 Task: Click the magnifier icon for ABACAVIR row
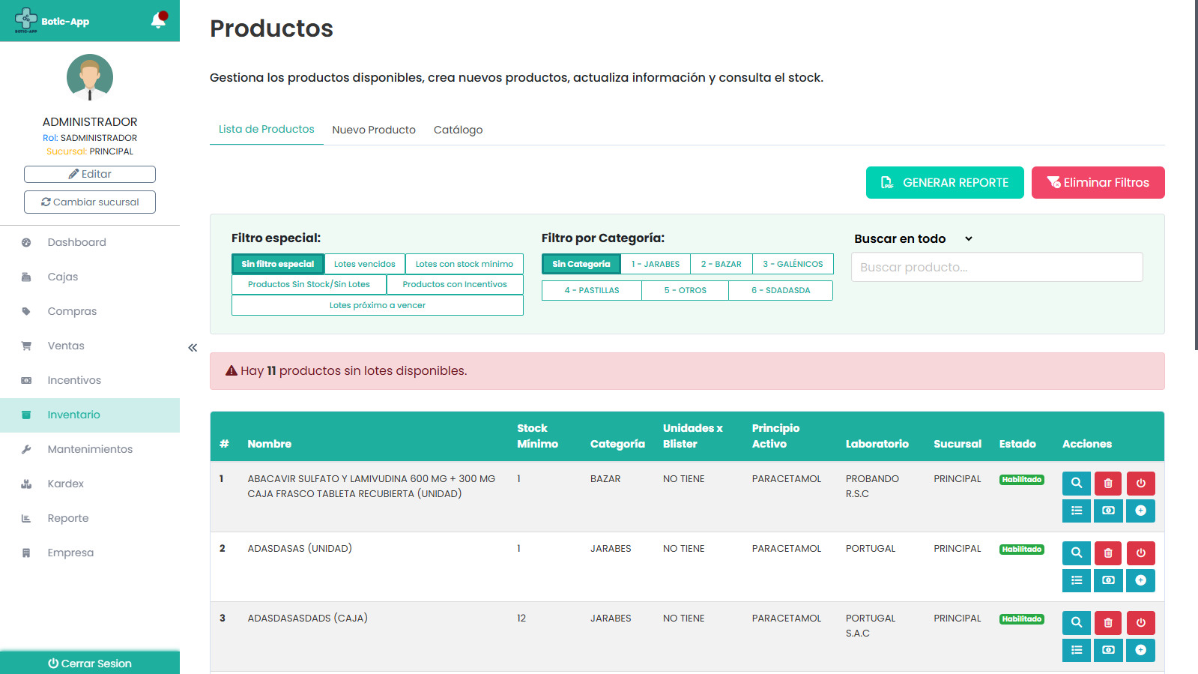(x=1076, y=484)
